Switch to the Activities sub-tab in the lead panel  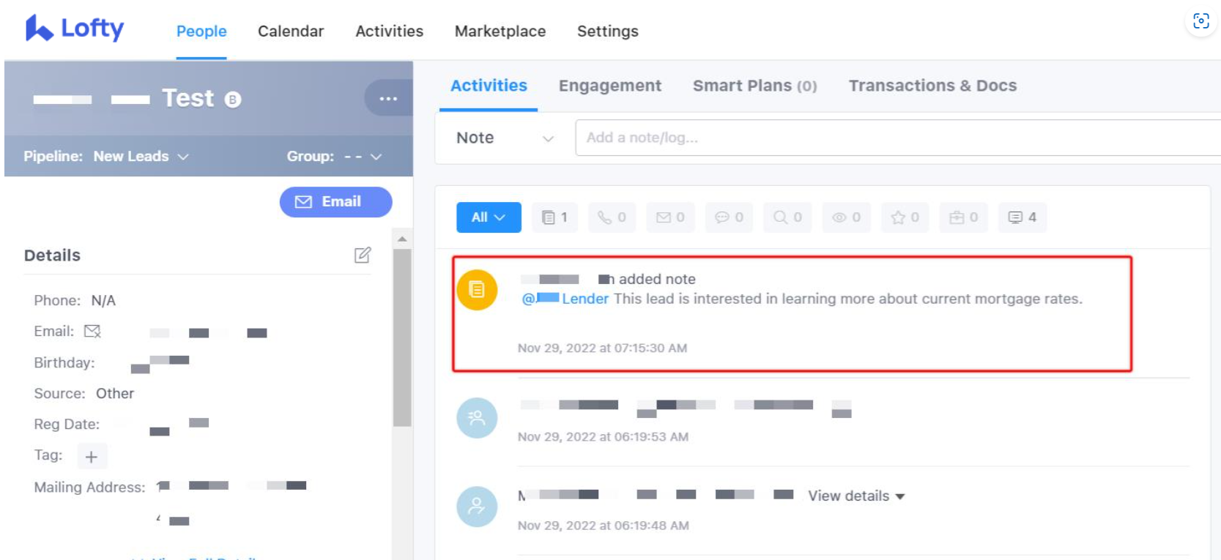click(489, 86)
